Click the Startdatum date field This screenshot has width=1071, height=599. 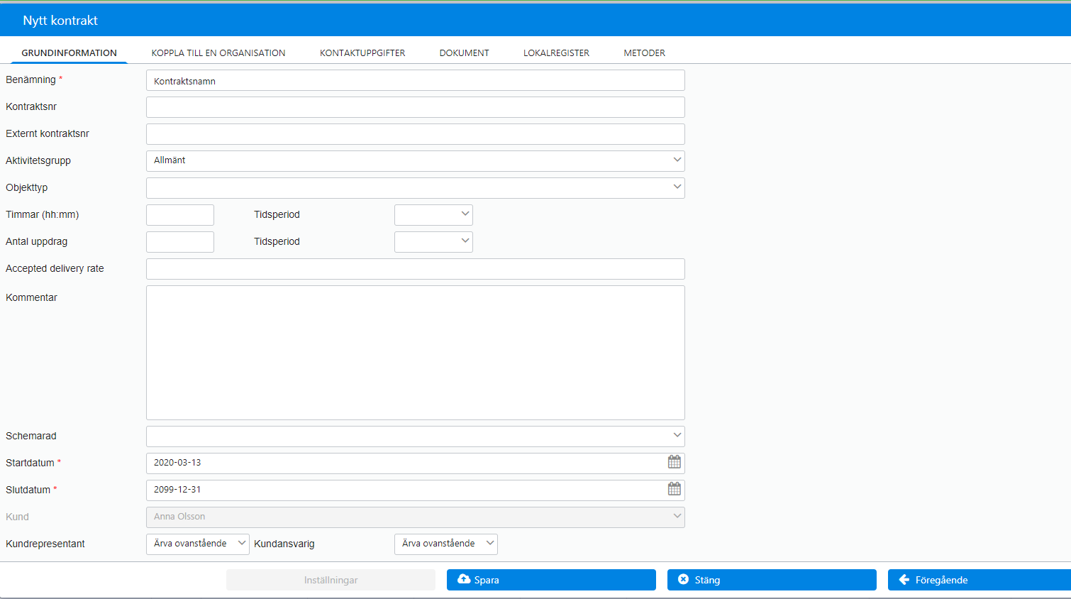point(416,463)
